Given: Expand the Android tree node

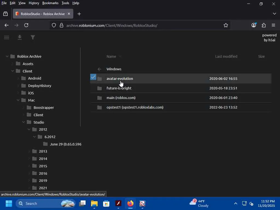Looking at the screenshot, I should (x=18, y=78).
